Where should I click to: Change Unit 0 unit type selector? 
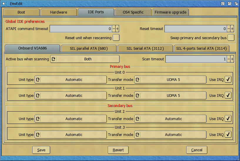coord(71,79)
